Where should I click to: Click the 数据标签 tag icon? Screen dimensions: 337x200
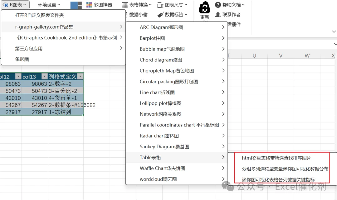tap(160, 15)
